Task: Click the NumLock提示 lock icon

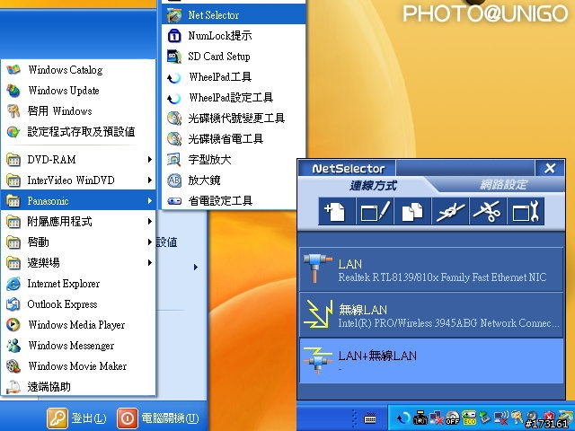Action: click(174, 36)
